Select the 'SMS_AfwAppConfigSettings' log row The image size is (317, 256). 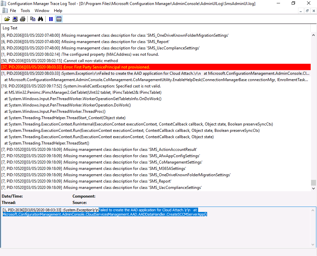pyautogui.click(x=156, y=156)
